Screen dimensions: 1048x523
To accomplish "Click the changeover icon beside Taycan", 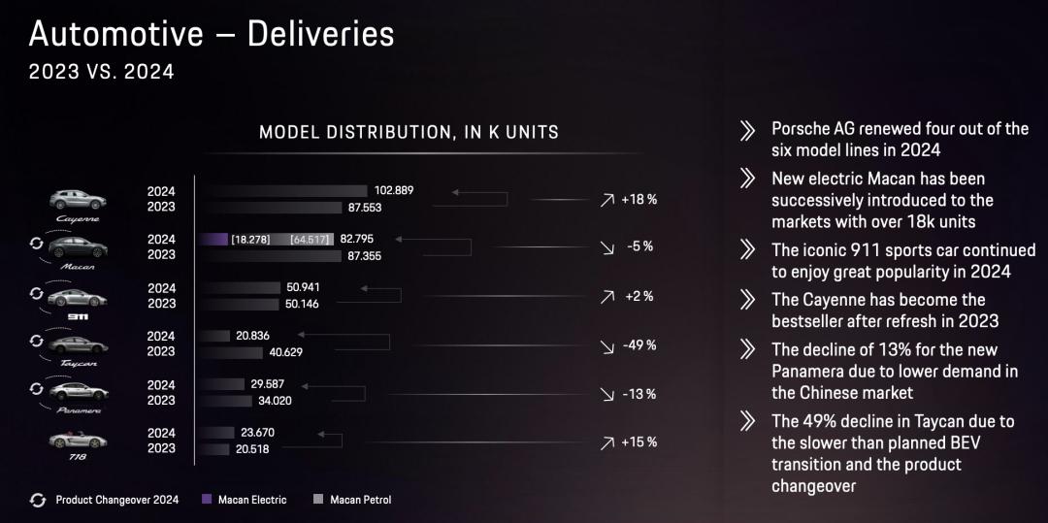I will click(37, 341).
